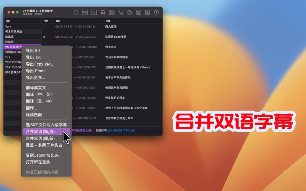Viewport: 306px width, 191px height.
Task: Click subtitle 使用起来非常麻烦
Action: (x=117, y=87)
